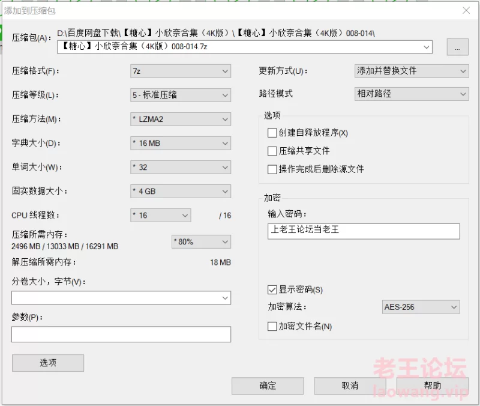The height and width of the screenshot is (406, 480).
Task: Click the 输入密码 password field
Action: (364, 231)
